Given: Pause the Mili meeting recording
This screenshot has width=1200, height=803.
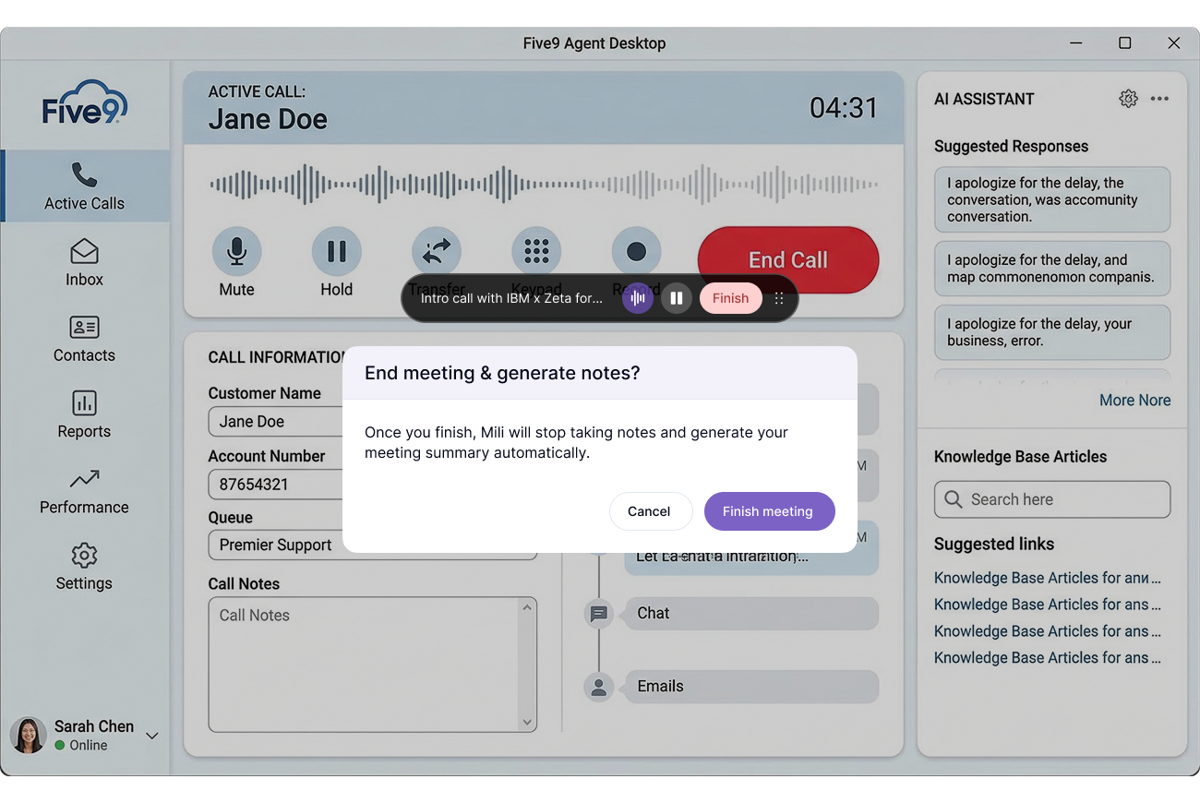Looking at the screenshot, I should [677, 298].
